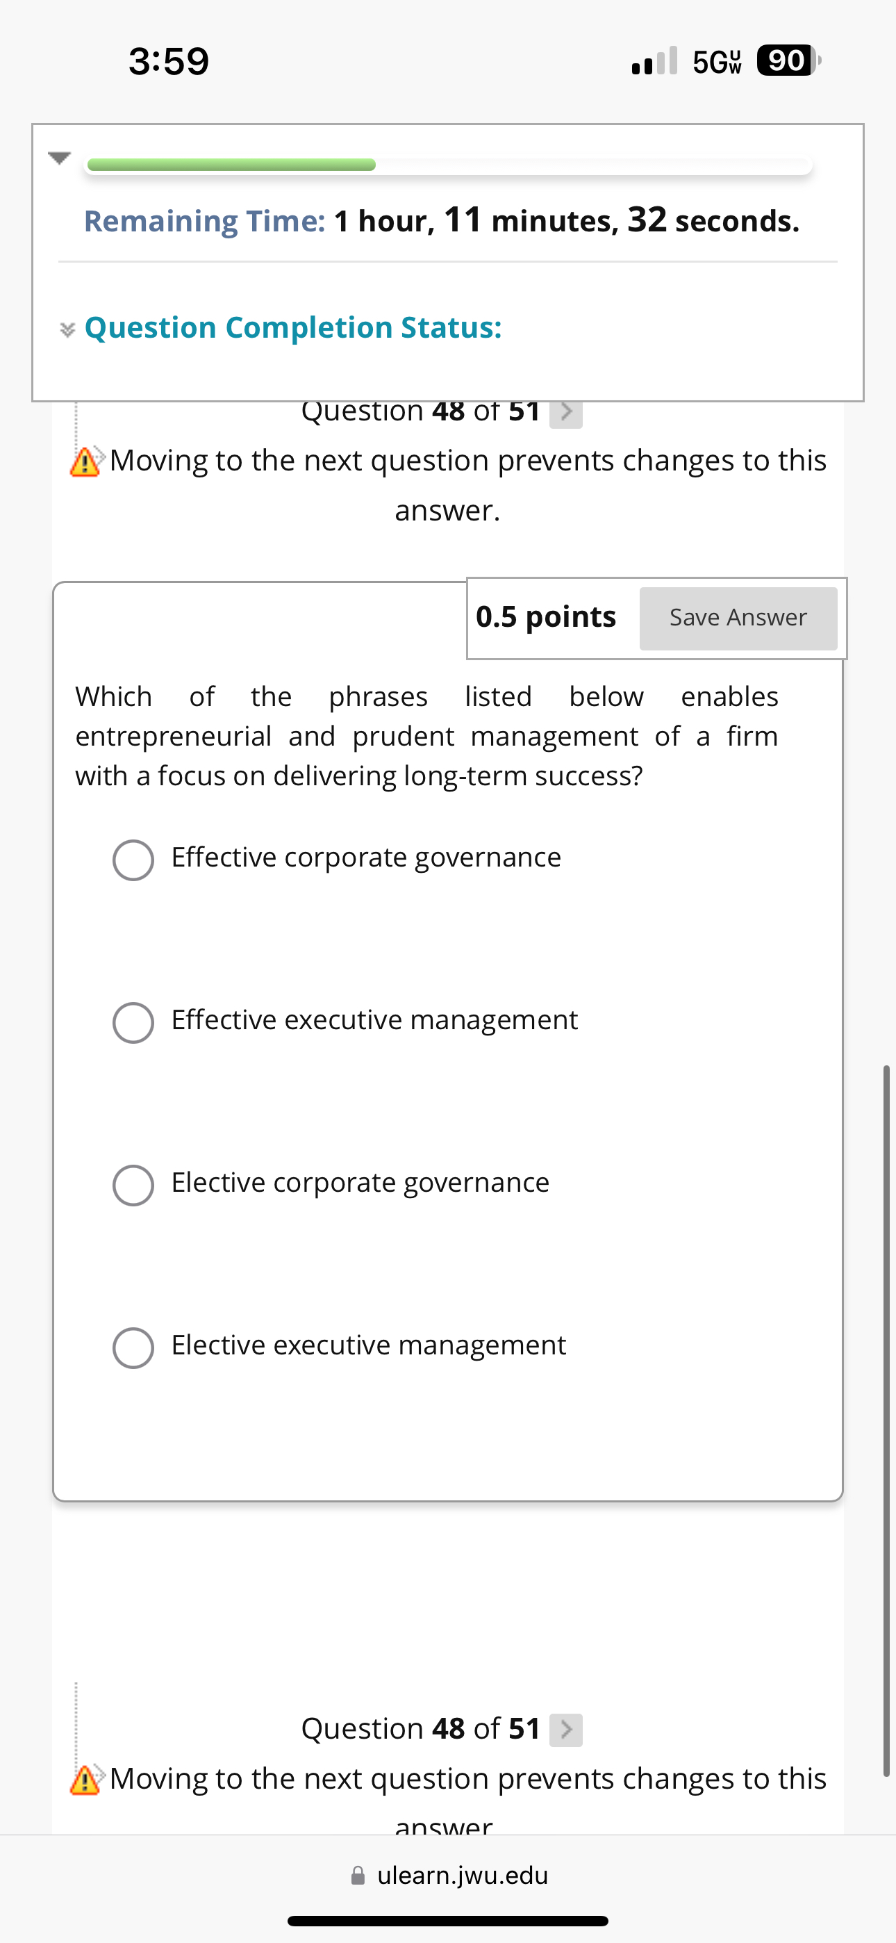Expand Question Completion Status chevron

tap(68, 329)
